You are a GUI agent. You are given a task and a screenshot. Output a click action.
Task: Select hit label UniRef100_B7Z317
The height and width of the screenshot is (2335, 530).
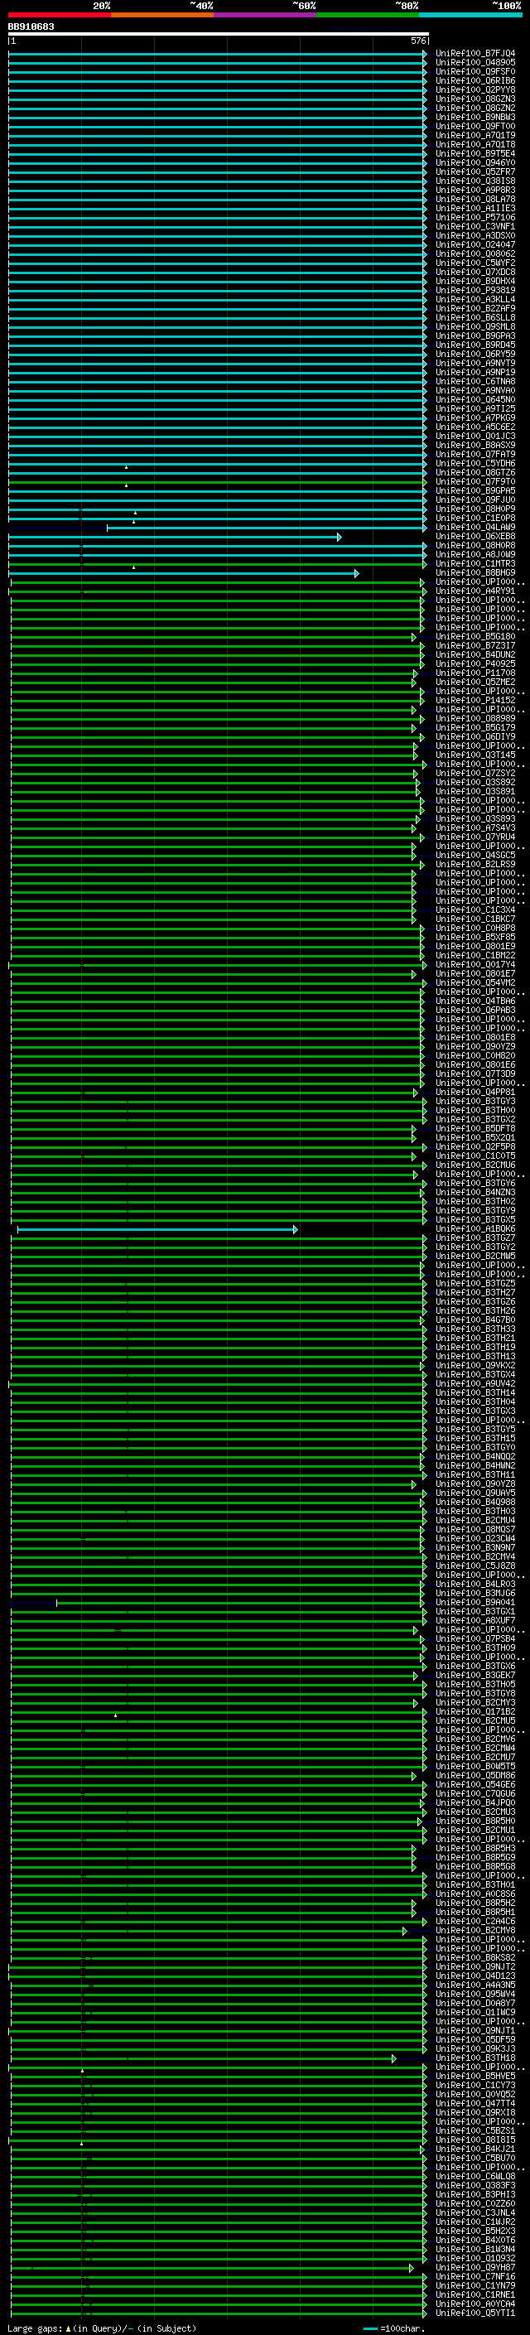point(475,646)
